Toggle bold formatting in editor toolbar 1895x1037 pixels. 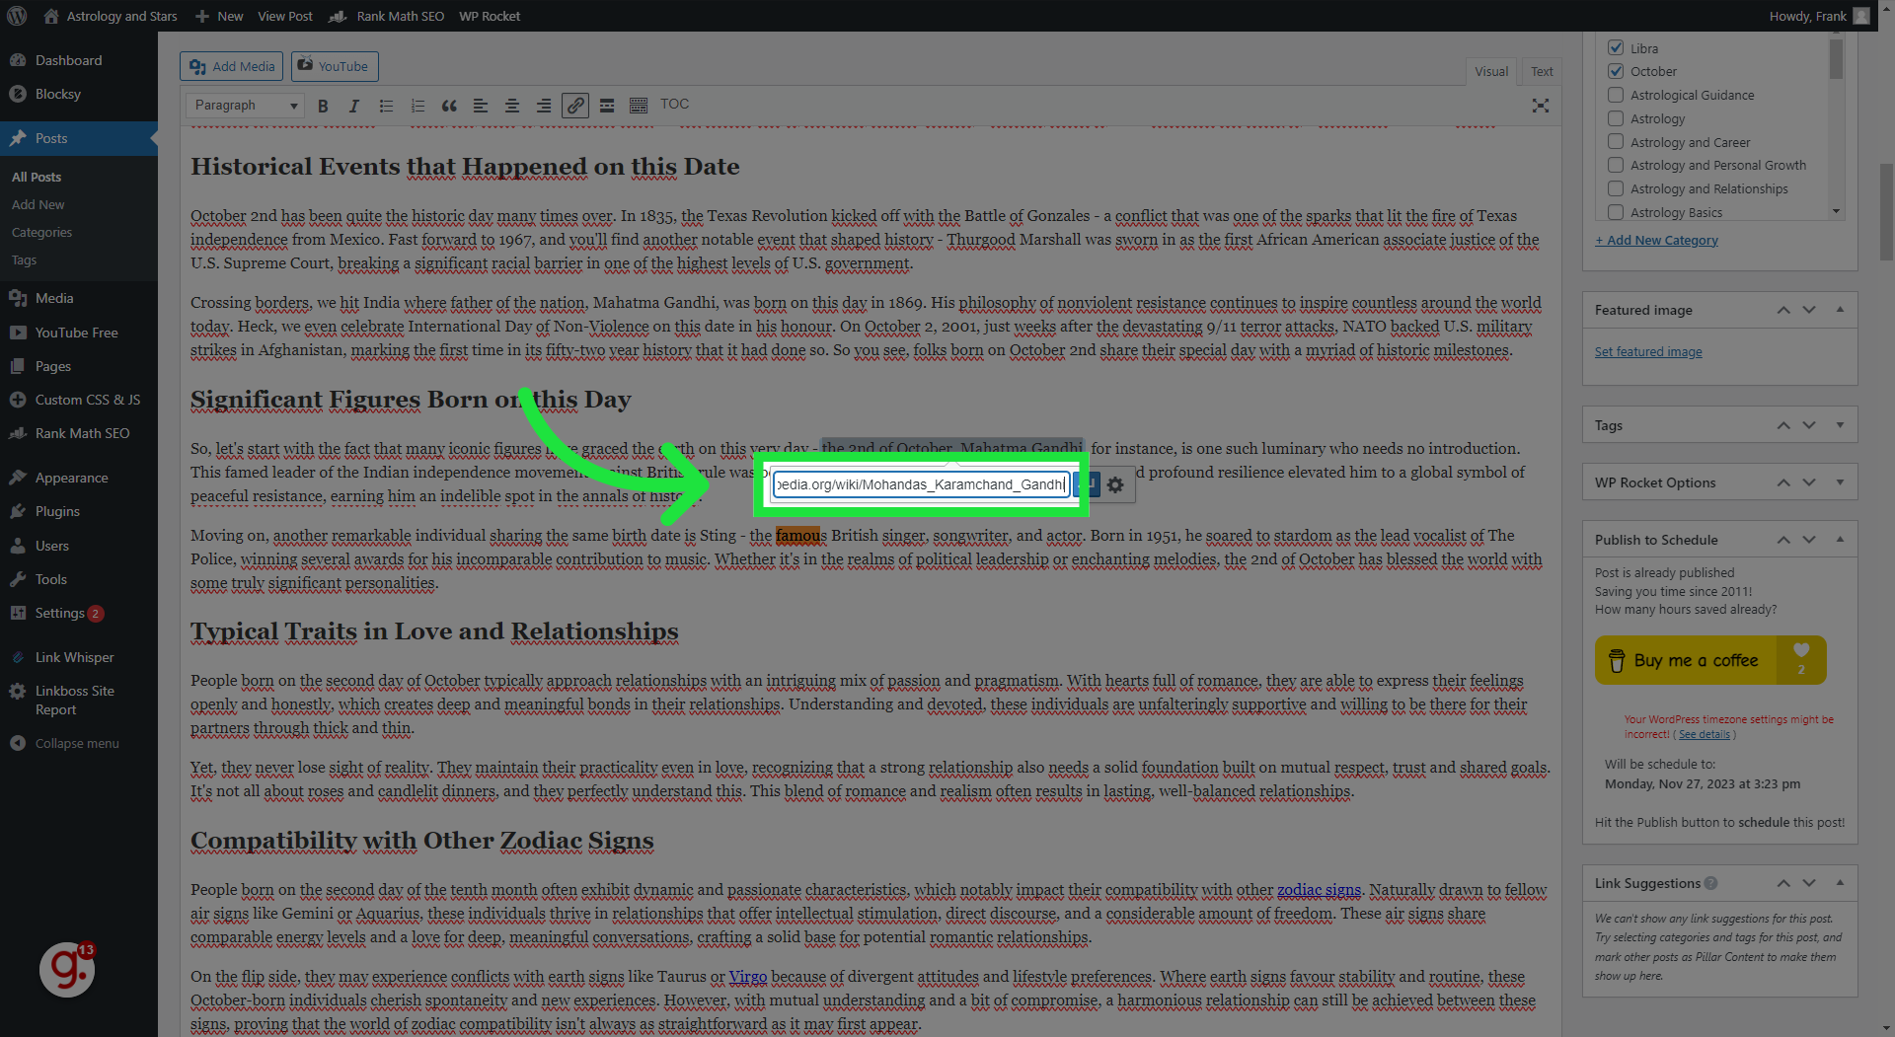pos(323,106)
